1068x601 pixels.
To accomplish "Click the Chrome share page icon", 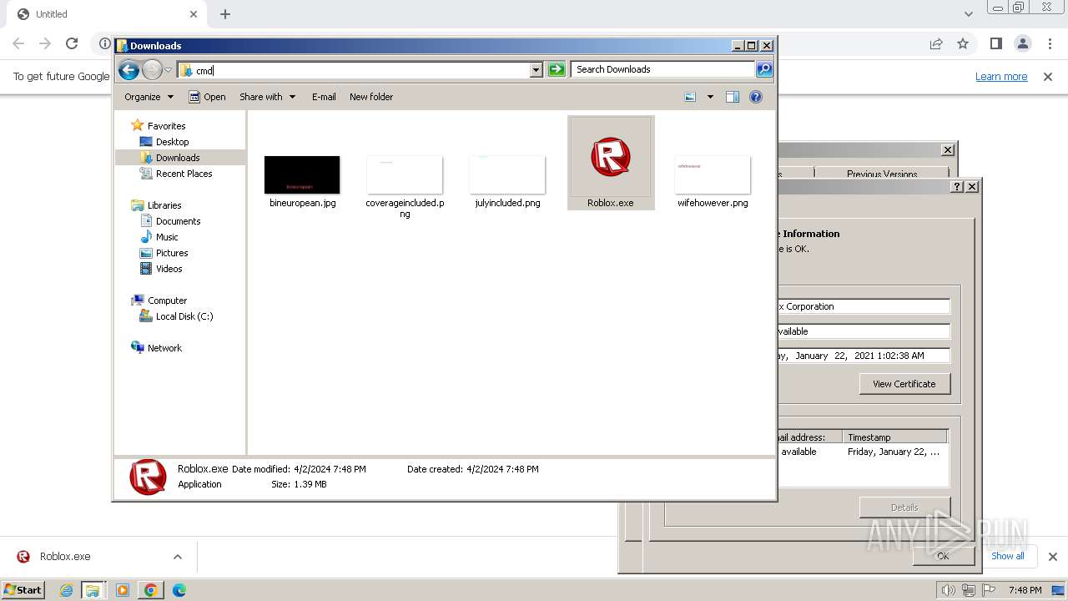I will (x=936, y=43).
